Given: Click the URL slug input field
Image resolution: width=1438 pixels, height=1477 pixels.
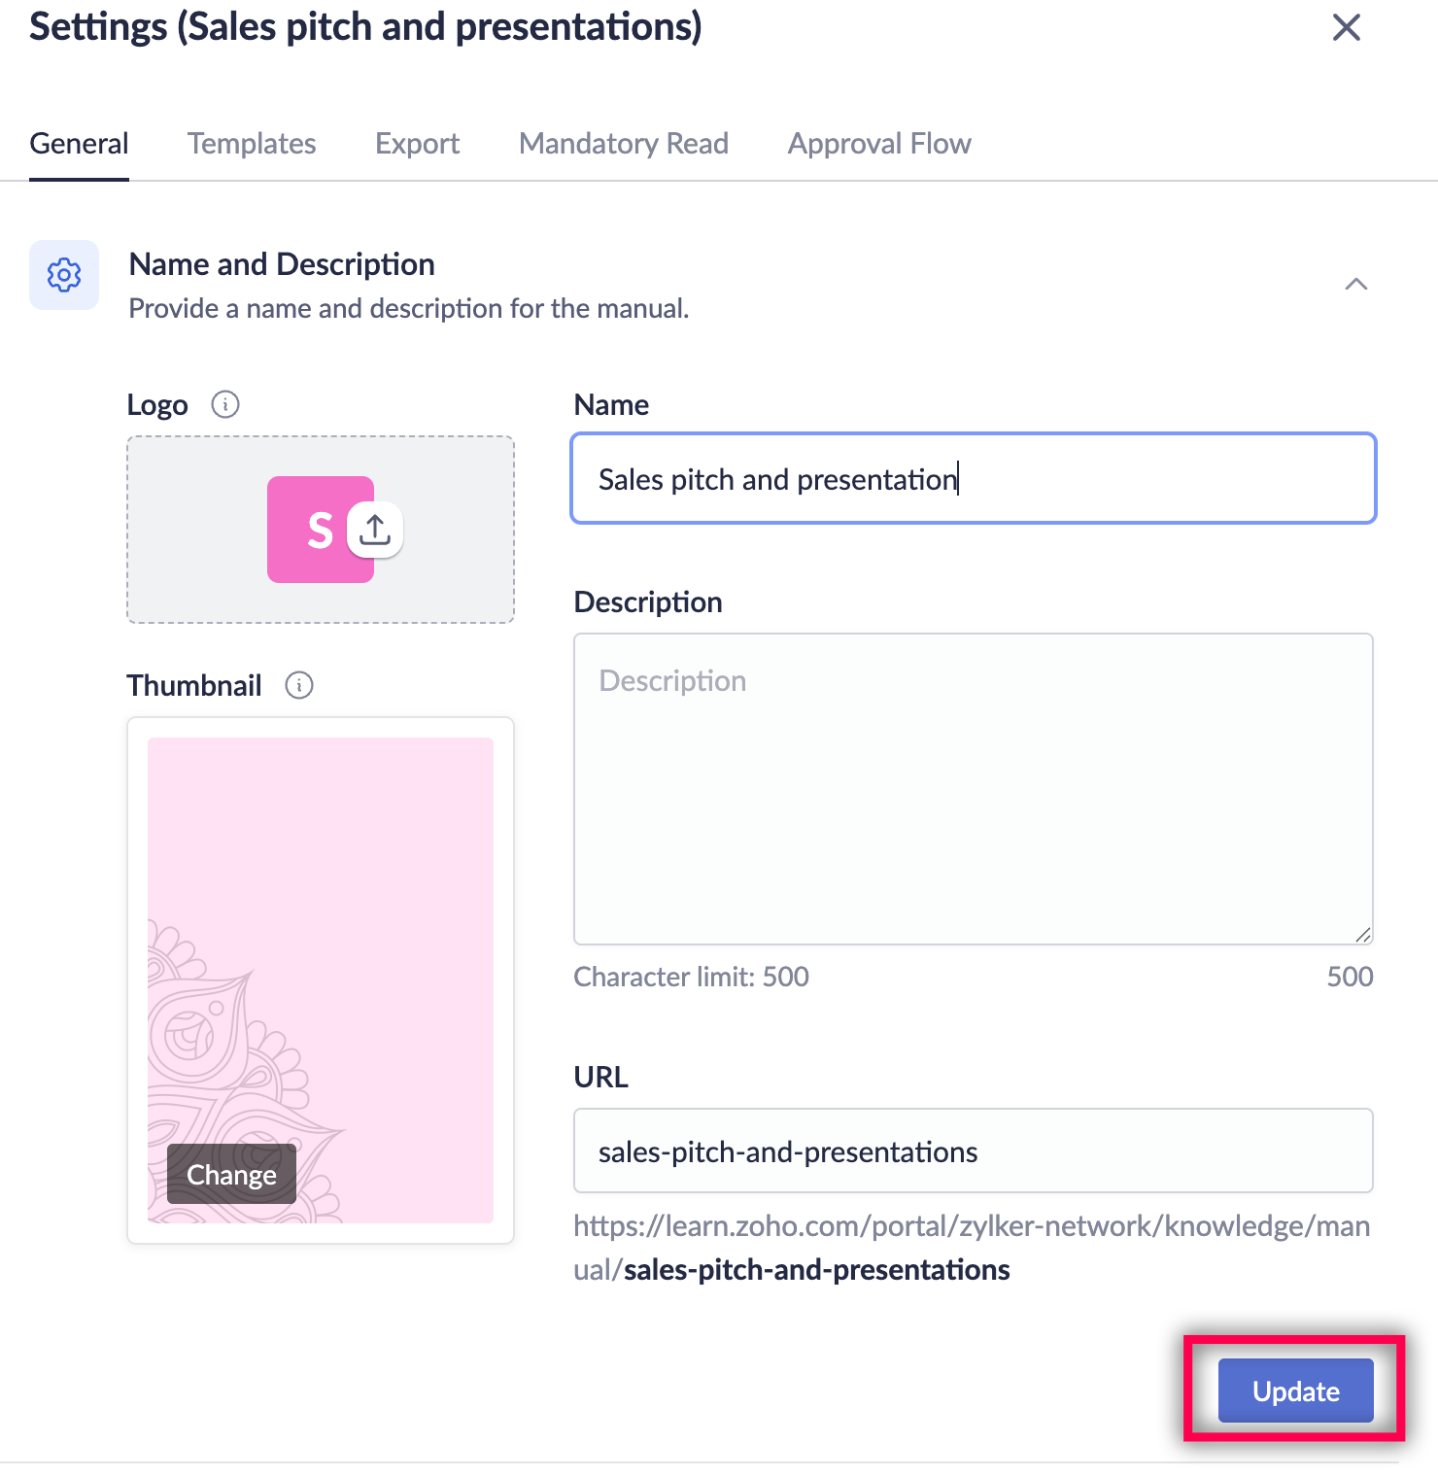Looking at the screenshot, I should 974,1151.
